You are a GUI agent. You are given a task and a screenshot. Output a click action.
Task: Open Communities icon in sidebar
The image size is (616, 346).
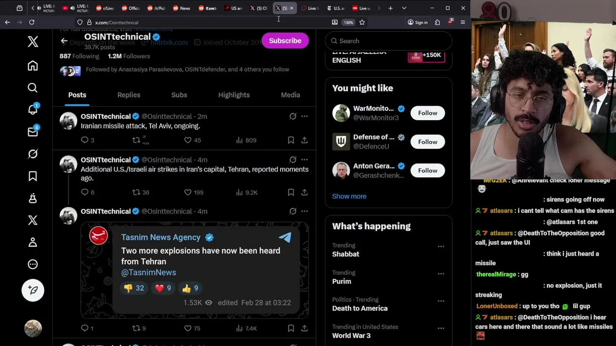(x=33, y=198)
